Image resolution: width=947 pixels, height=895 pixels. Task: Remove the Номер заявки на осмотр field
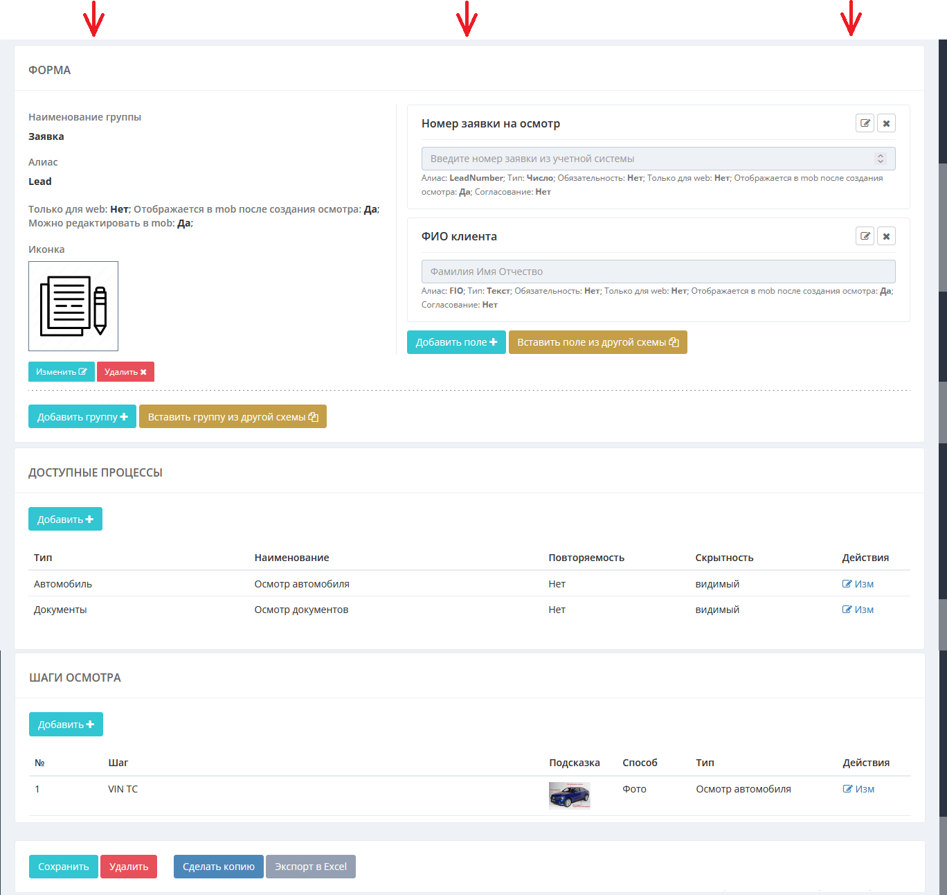coord(886,123)
